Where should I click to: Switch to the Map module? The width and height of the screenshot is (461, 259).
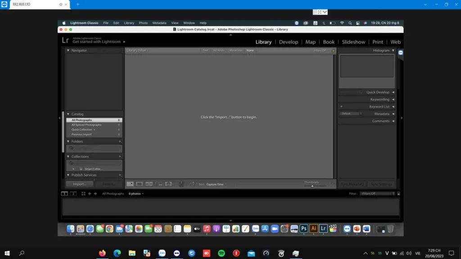pyautogui.click(x=311, y=42)
